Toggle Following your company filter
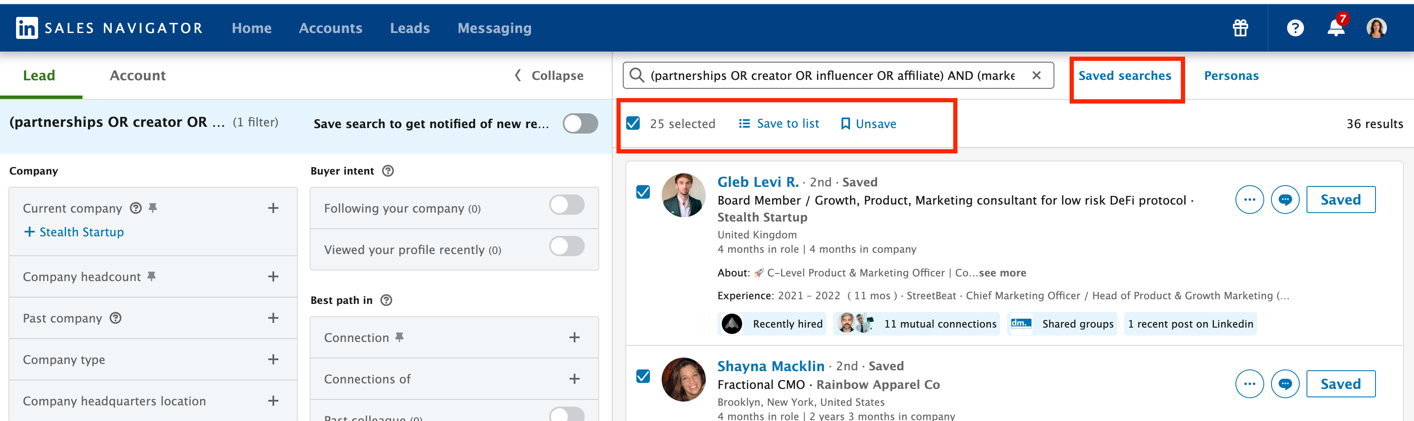This screenshot has width=1414, height=421. pos(567,205)
